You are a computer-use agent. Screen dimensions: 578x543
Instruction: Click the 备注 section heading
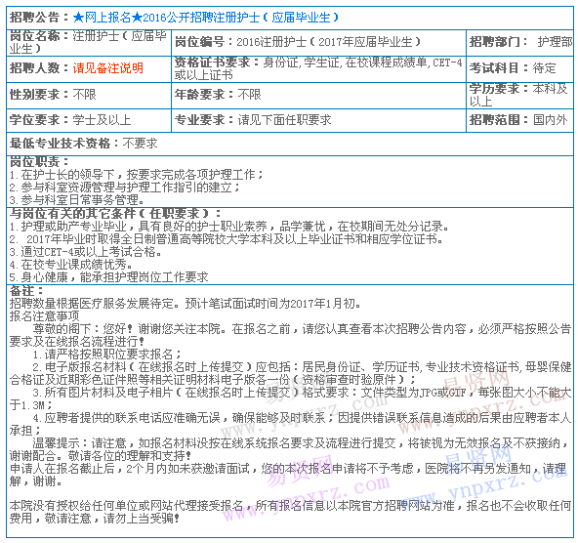(x=26, y=290)
